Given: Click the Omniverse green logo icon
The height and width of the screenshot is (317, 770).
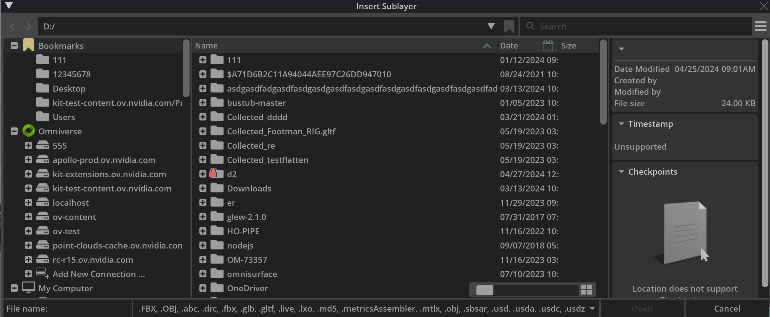Looking at the screenshot, I should pos(29,131).
